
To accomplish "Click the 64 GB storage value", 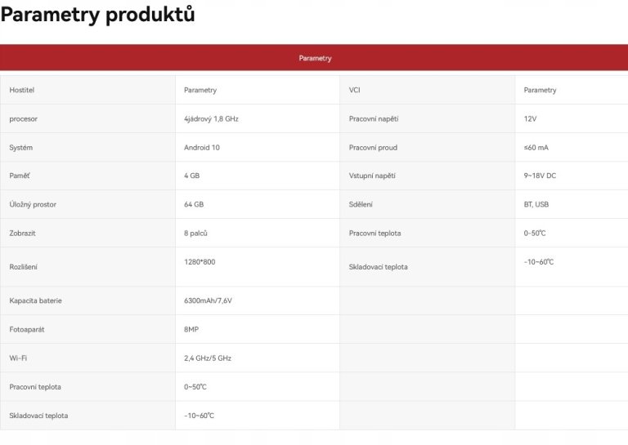I will coord(194,204).
